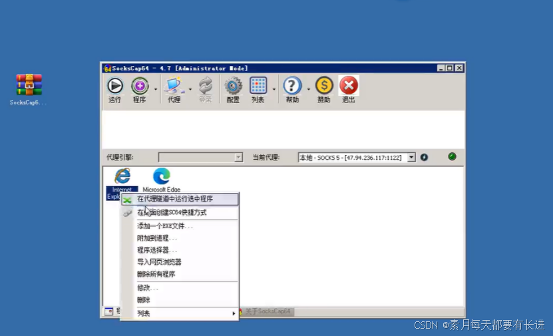Expand the 列表 toolbar dropdown arrow
Image resolution: width=553 pixels, height=336 pixels.
pyautogui.click(x=274, y=89)
